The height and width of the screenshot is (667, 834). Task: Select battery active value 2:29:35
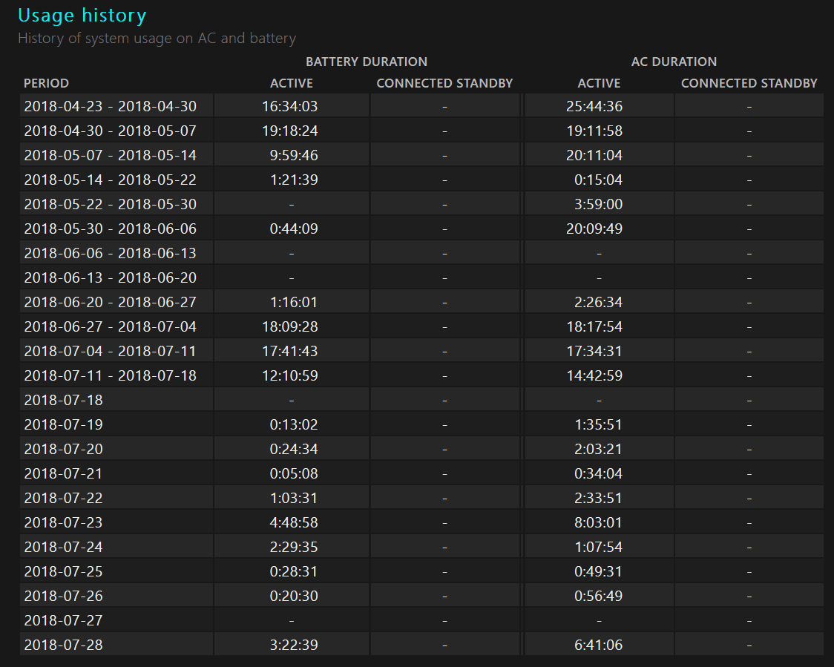tap(293, 547)
